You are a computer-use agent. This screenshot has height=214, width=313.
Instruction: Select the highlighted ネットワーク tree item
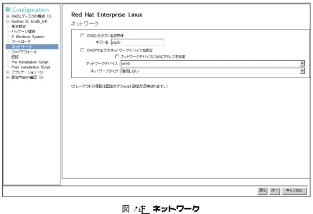(x=32, y=47)
